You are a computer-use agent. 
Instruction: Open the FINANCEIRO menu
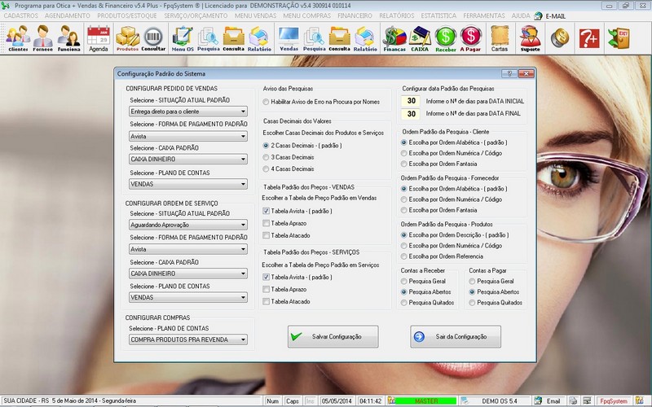pos(355,15)
